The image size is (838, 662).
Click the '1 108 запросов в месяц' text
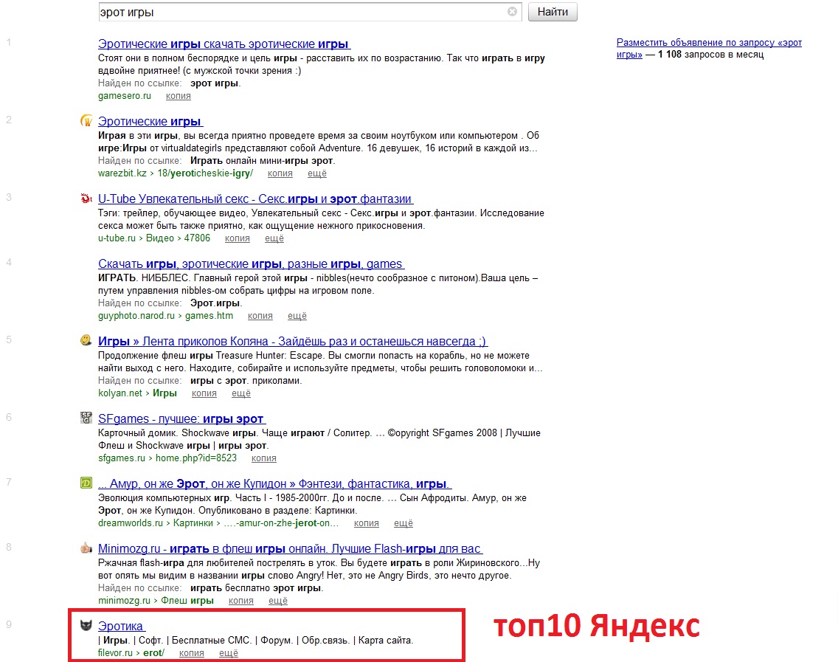[711, 54]
